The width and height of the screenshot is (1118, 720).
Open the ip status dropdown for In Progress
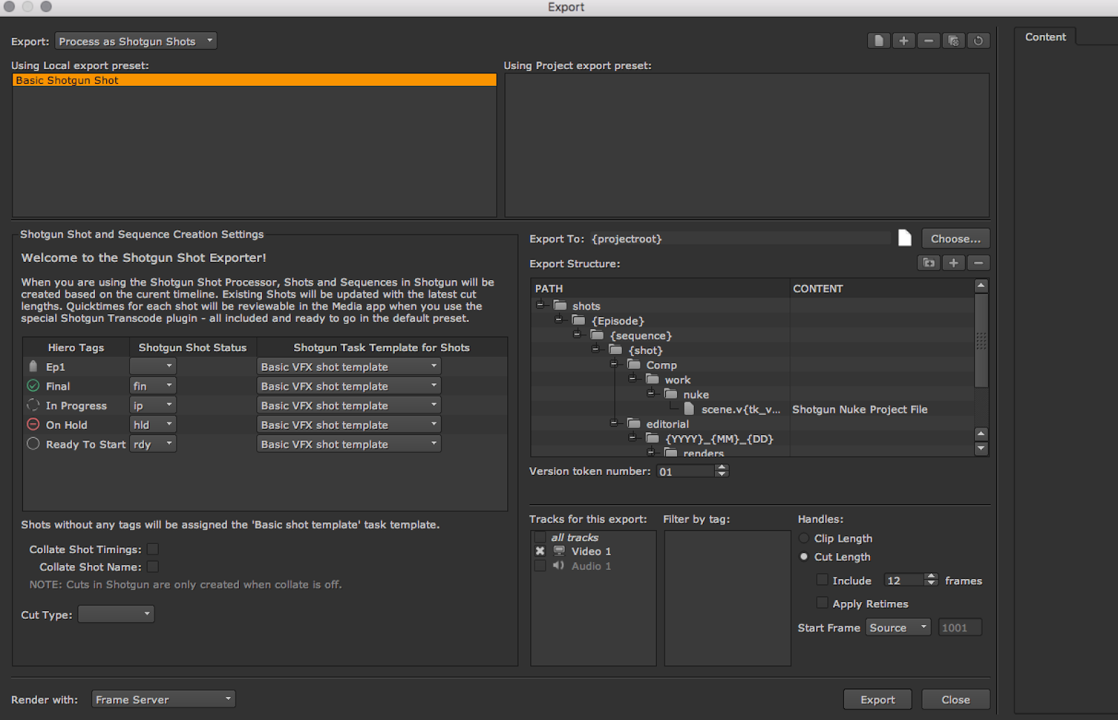(x=153, y=405)
